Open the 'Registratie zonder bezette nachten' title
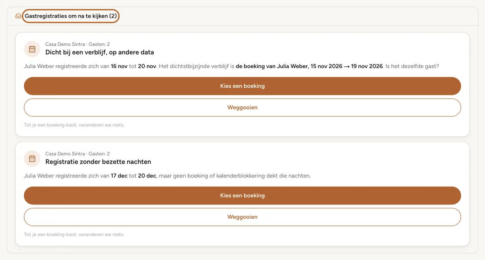Viewport: 485px width, 260px height. coord(98,162)
